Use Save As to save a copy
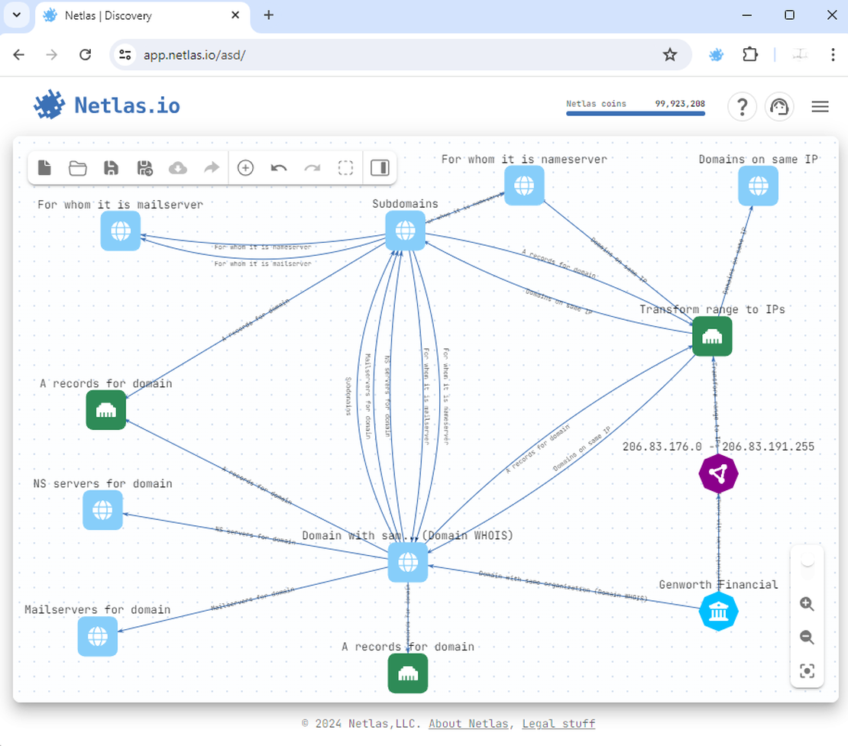The width and height of the screenshot is (848, 746). (x=145, y=168)
